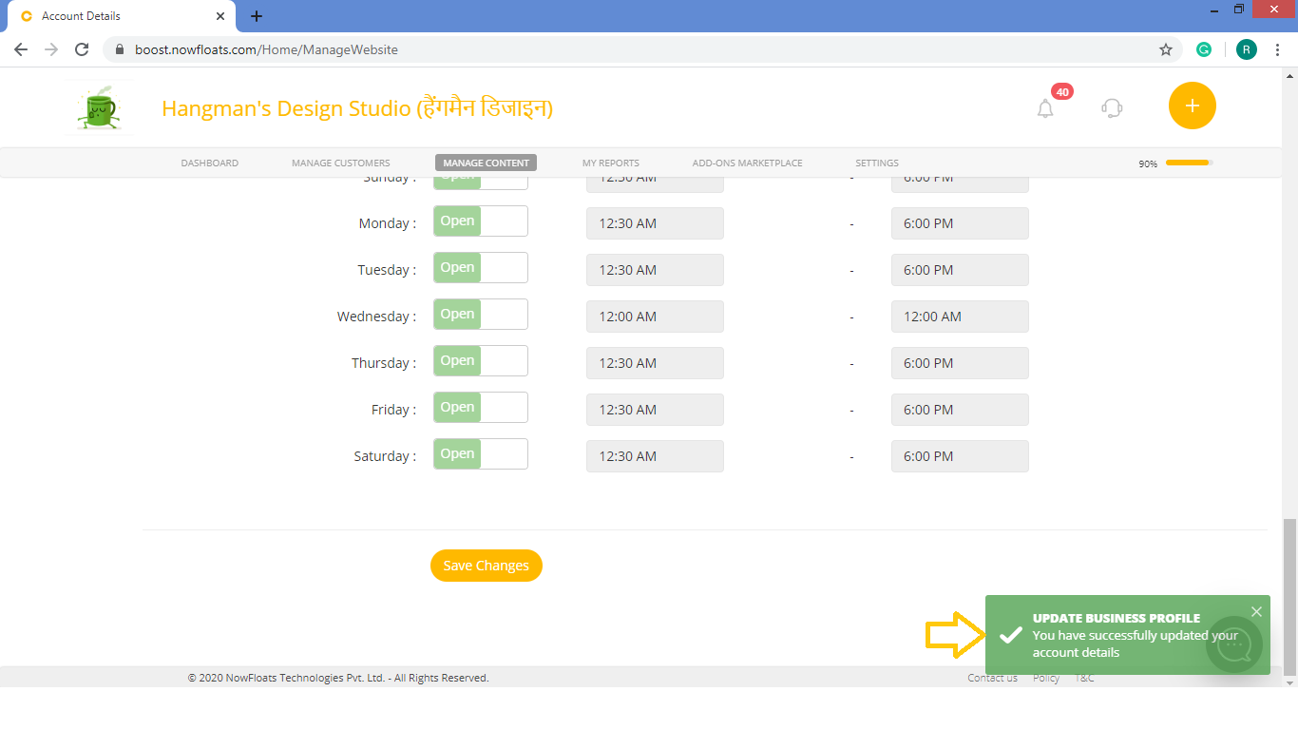Toggle Wednesday open switch
The image size is (1298, 730).
481,315
